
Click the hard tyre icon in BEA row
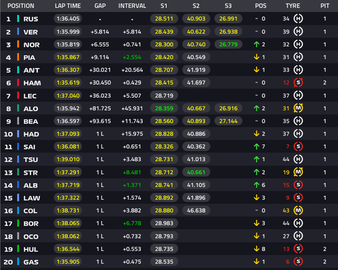coord(298,121)
